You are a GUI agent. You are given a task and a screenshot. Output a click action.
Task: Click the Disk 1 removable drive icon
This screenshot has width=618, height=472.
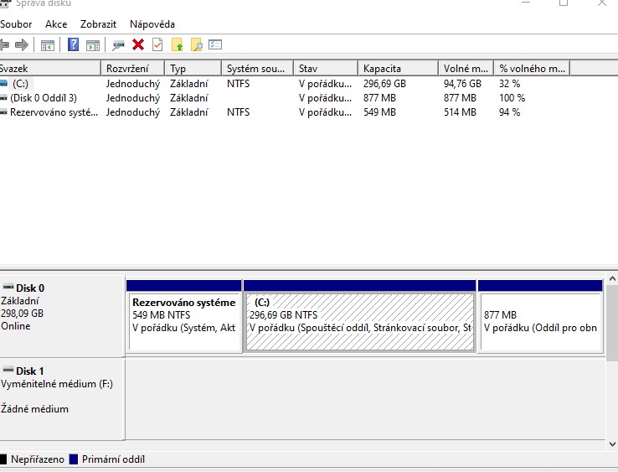click(8, 370)
